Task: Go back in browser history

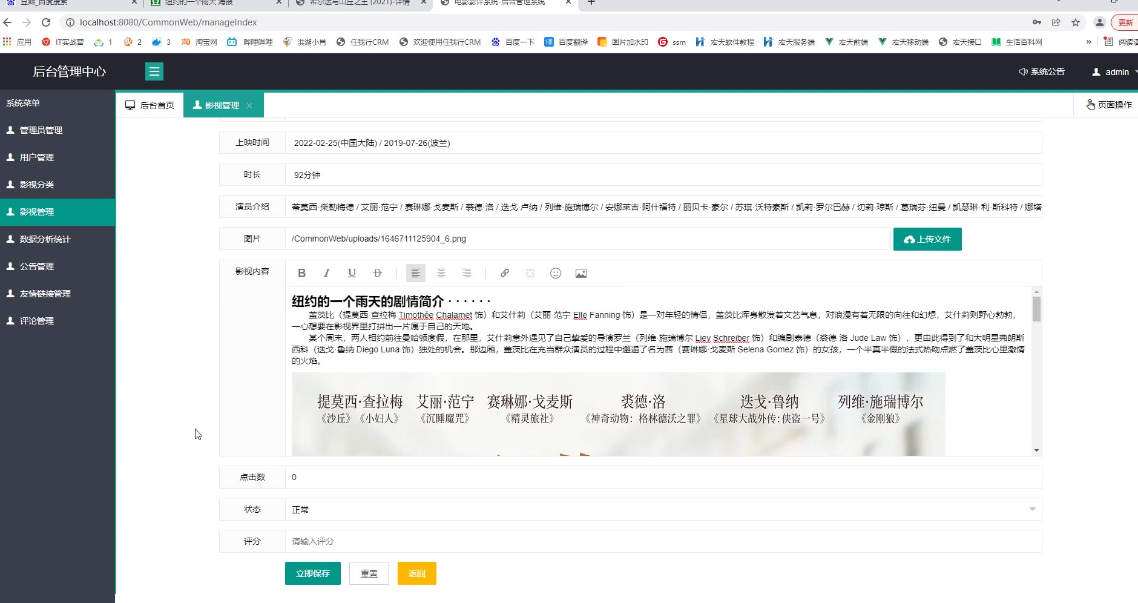Action: 7,22
